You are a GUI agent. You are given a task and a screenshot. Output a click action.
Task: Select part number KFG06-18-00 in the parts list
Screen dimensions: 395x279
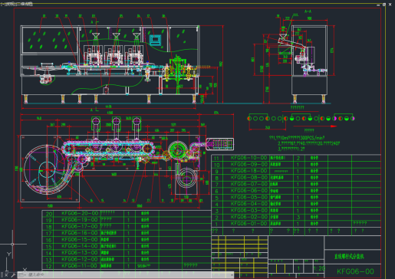click(x=249, y=171)
